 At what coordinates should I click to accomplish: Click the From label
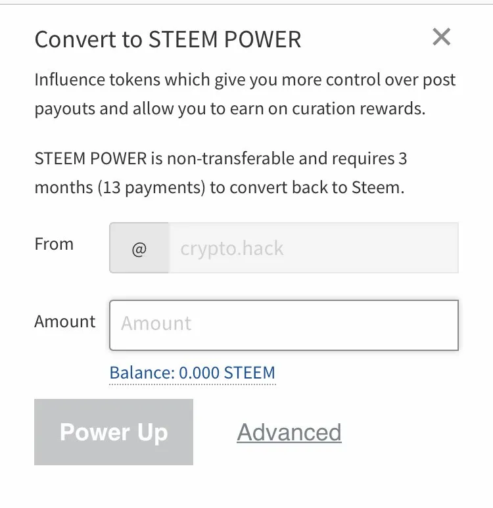click(x=54, y=244)
